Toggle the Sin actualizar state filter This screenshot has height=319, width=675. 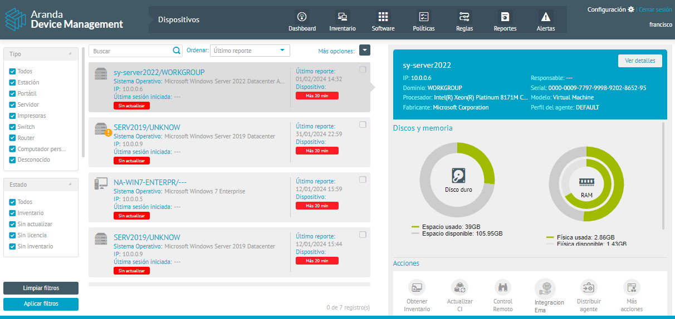coord(12,225)
